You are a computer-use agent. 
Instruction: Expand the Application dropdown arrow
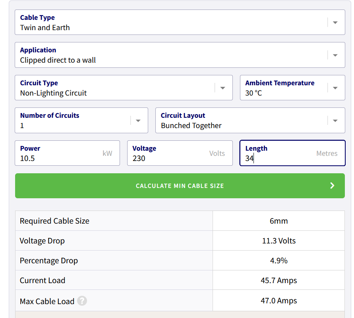click(x=335, y=55)
